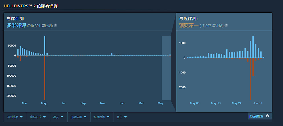Click small blue spike between Nov and Jan
This screenshot has height=126, width=283.
tap(112, 54)
